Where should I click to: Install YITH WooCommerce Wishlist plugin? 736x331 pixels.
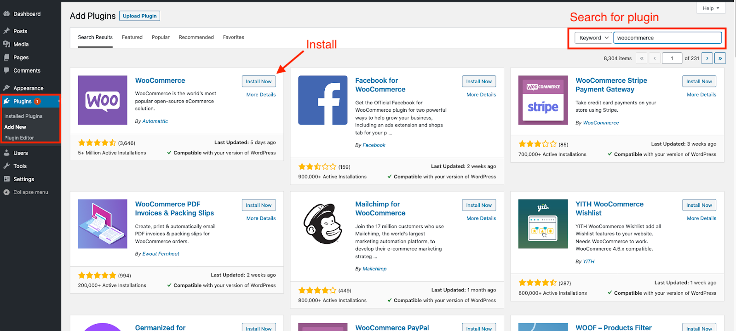coord(699,205)
